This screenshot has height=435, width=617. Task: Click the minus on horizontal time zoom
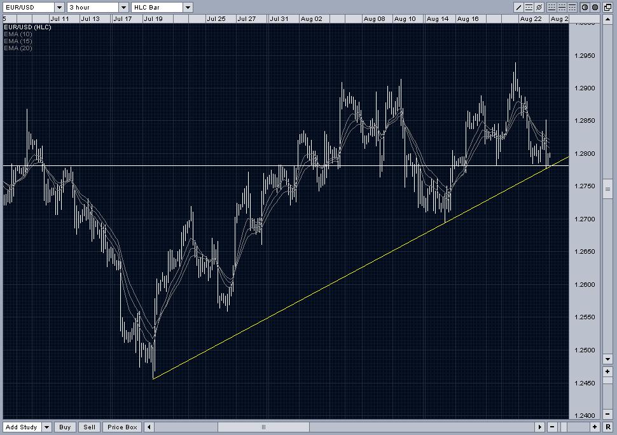pos(552,427)
